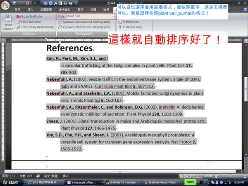Viewport: 248px width, 186px height.
Task: Click the zoom out minus button
Action: 216,176
